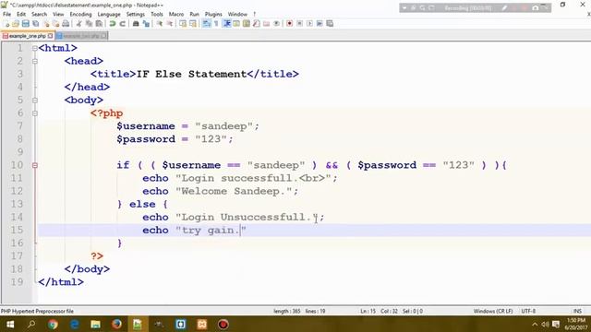The image size is (591, 332).
Task: Toggle the Document Map panel icon
Action: pos(247,24)
